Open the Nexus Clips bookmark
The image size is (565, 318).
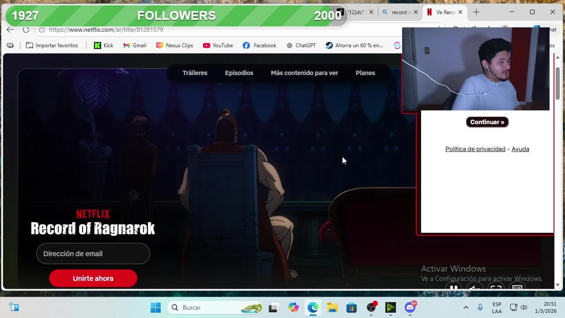175,45
